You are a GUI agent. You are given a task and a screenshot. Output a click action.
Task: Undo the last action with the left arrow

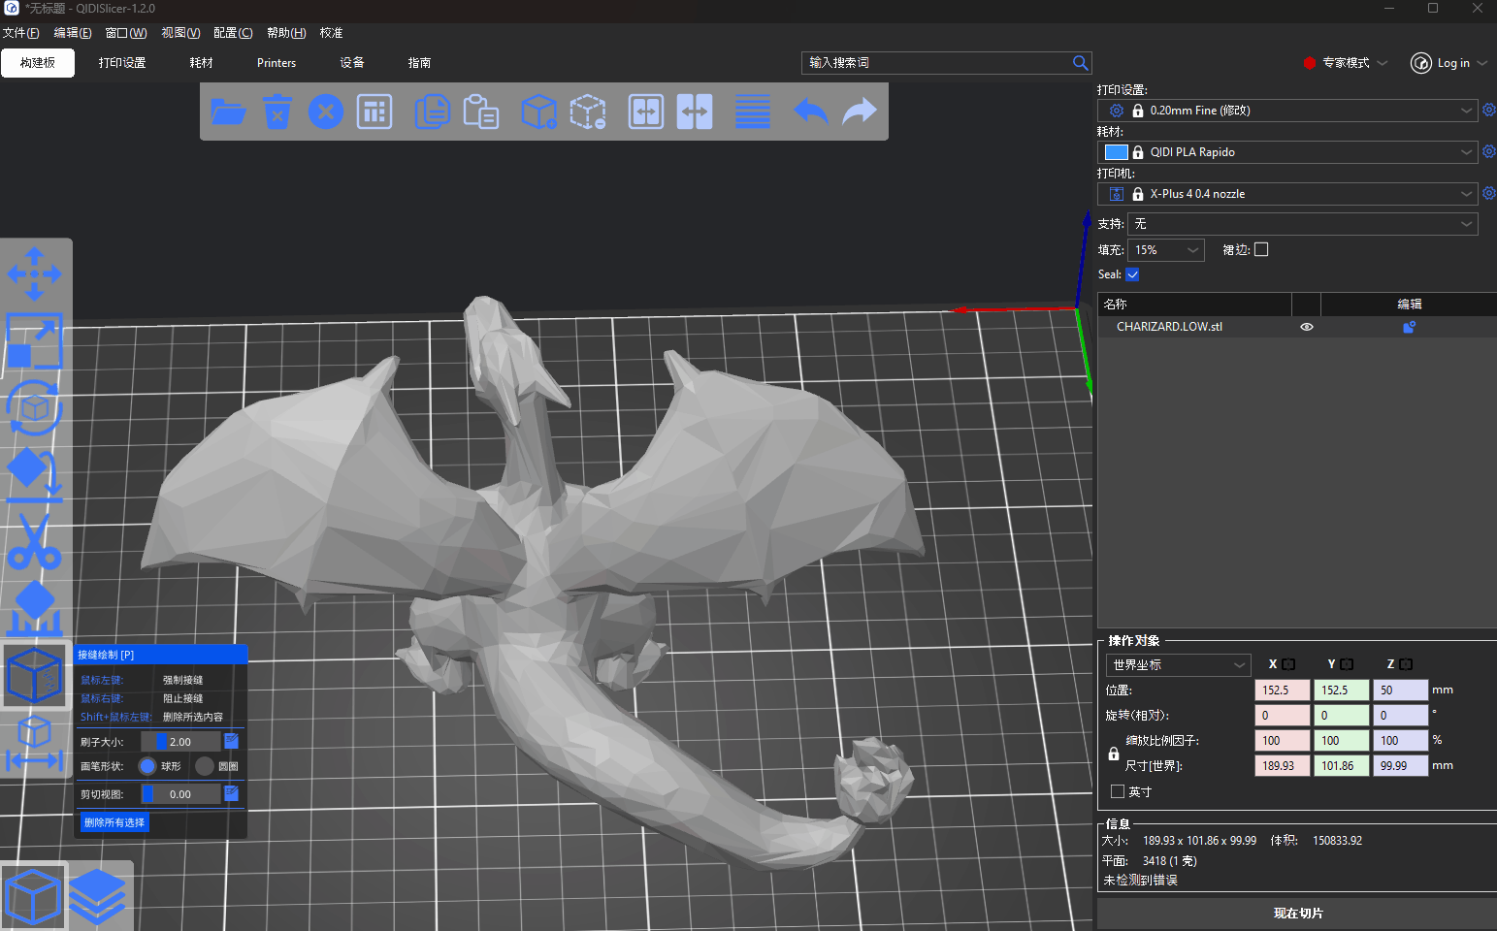(810, 112)
